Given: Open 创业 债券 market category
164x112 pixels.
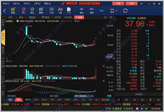Looking at the screenshot, I should 92,11.
